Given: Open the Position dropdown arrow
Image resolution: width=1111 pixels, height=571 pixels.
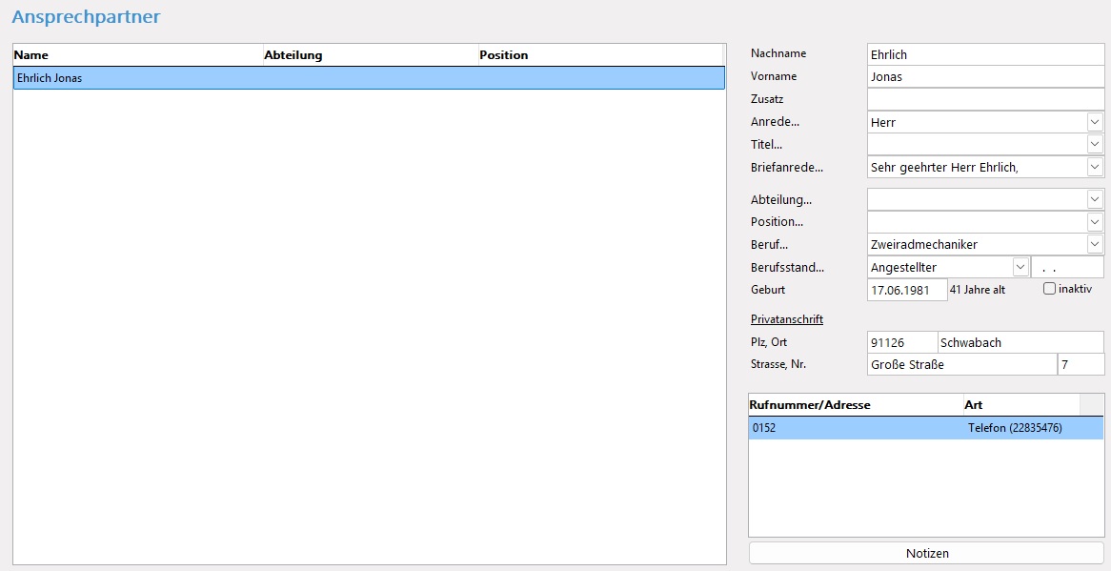Looking at the screenshot, I should 1095,222.
